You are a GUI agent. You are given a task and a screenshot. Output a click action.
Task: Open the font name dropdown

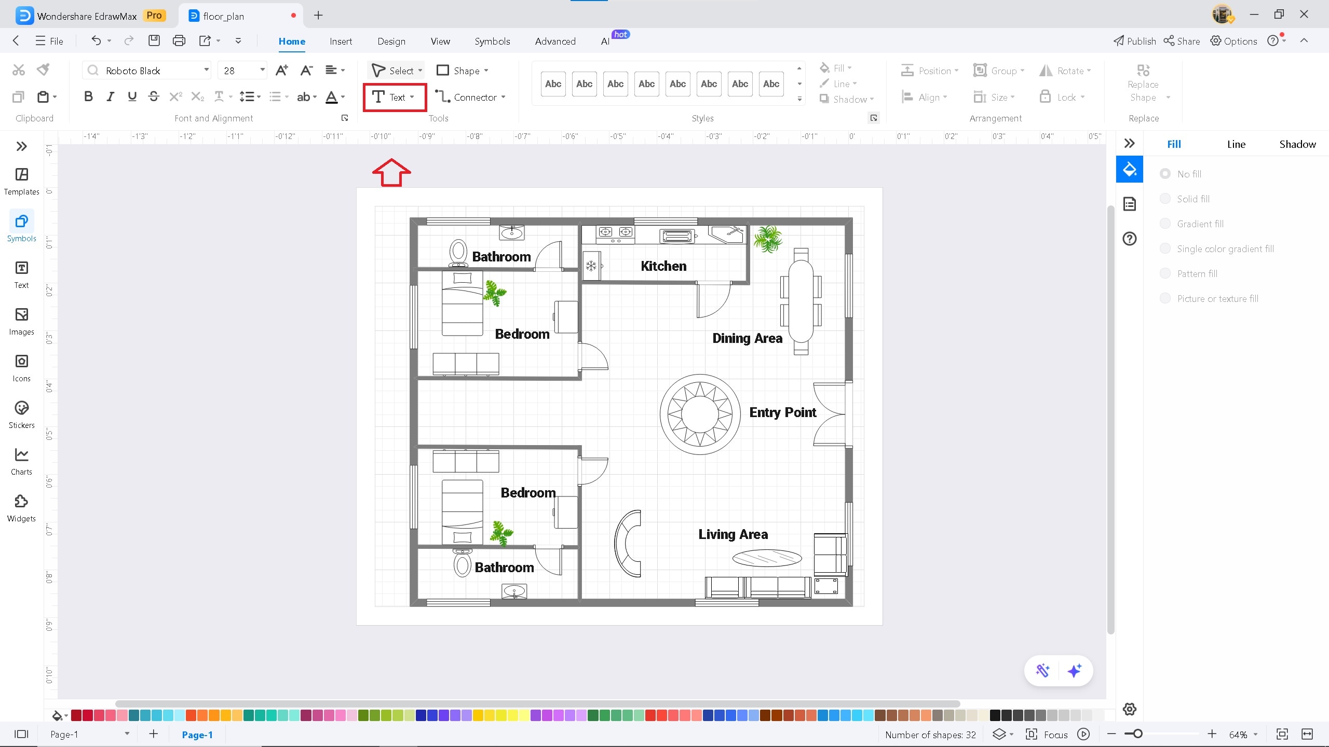[206, 70]
